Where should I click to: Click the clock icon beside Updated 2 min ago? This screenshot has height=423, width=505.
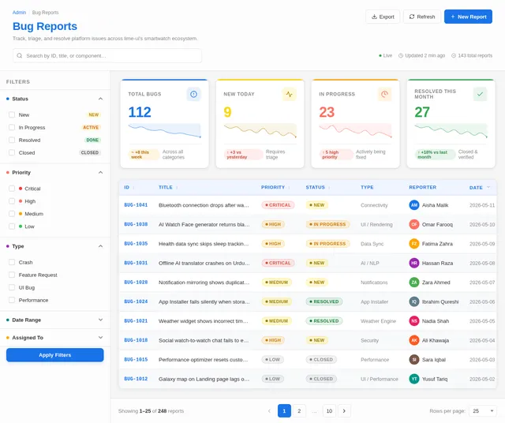[401, 55]
